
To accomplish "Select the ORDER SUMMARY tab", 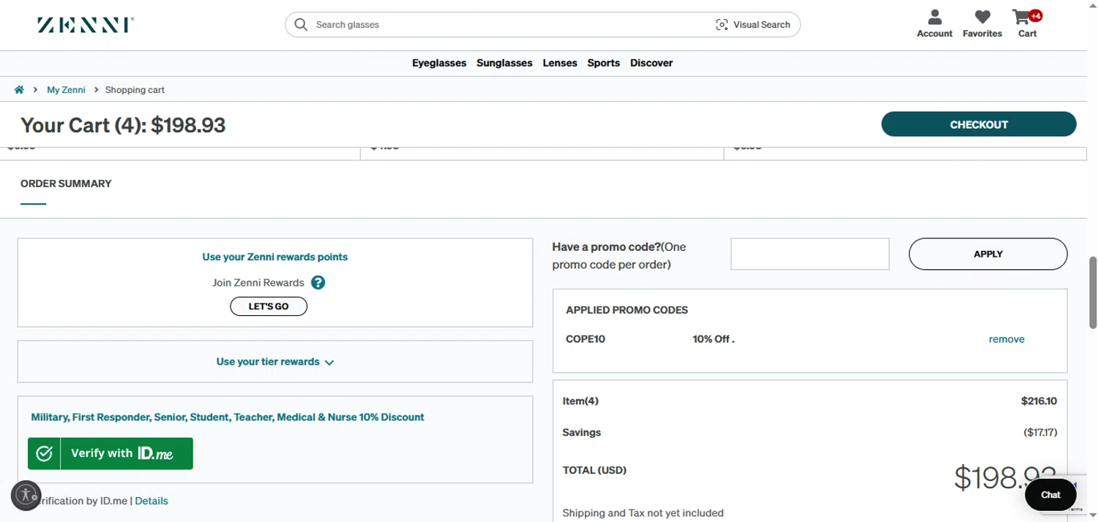I will (66, 184).
